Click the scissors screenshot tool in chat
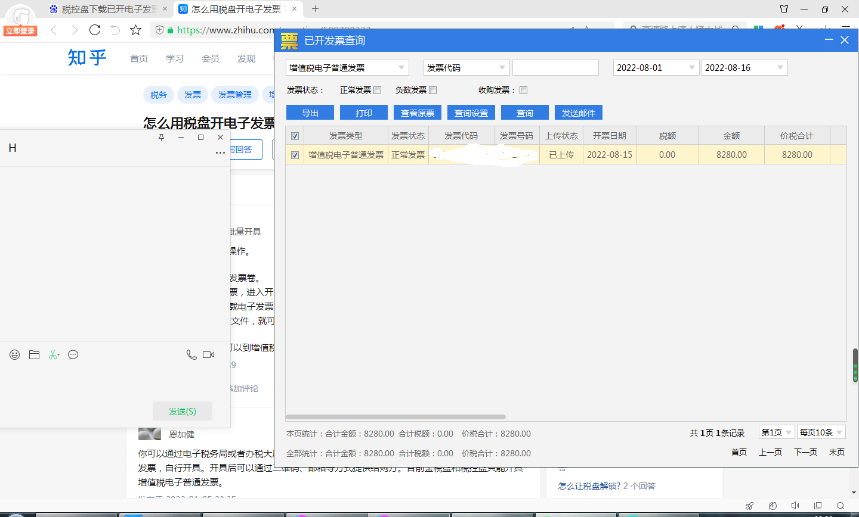 (x=54, y=355)
